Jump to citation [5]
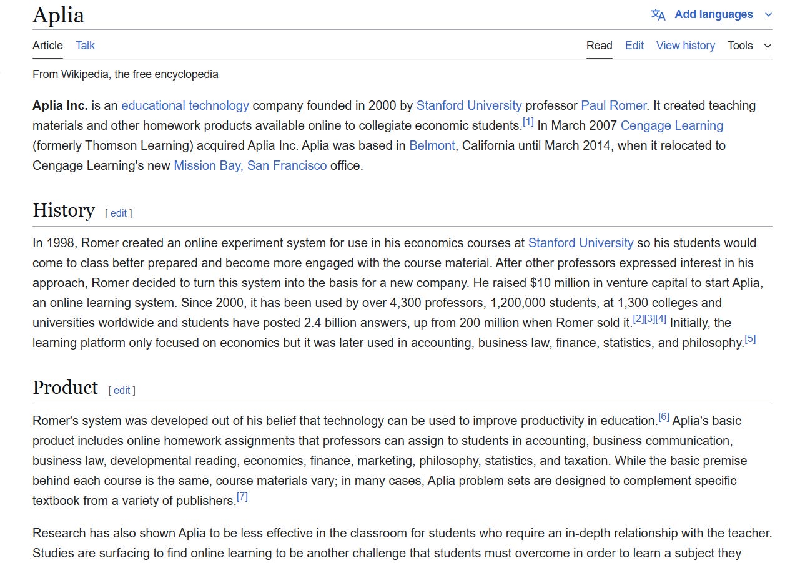 point(750,339)
